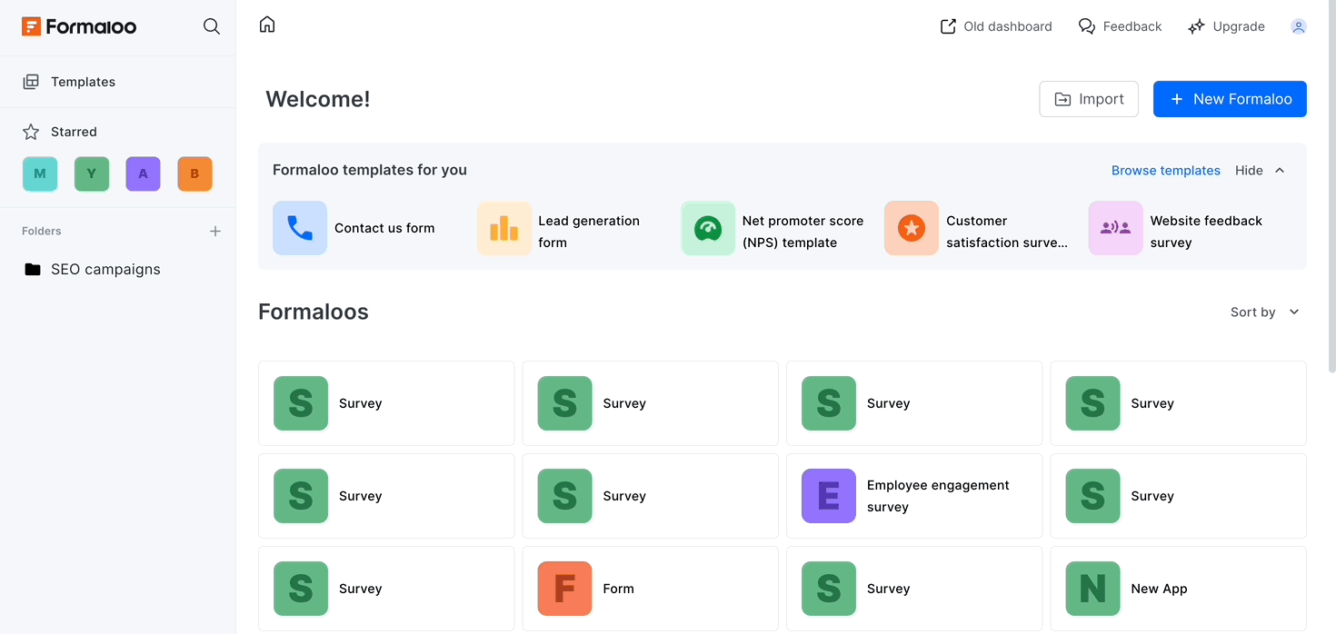Open the user profile avatar icon
1336x634 pixels.
(x=1299, y=26)
